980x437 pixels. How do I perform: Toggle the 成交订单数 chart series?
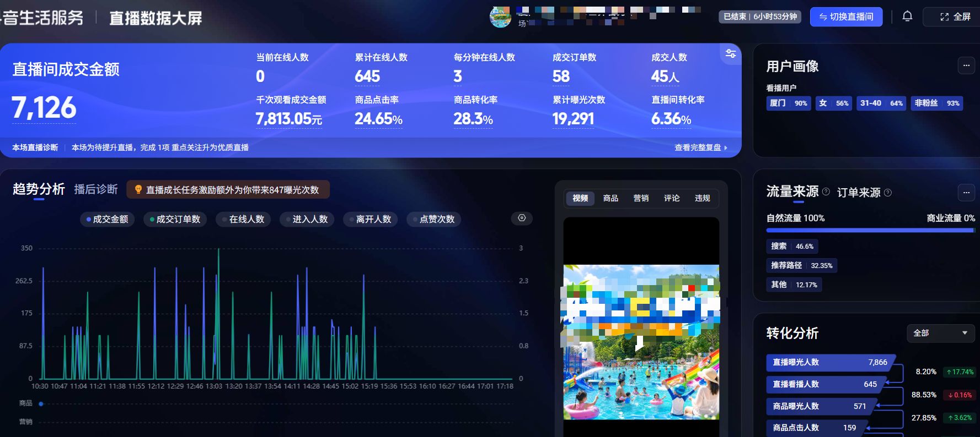pyautogui.click(x=175, y=219)
